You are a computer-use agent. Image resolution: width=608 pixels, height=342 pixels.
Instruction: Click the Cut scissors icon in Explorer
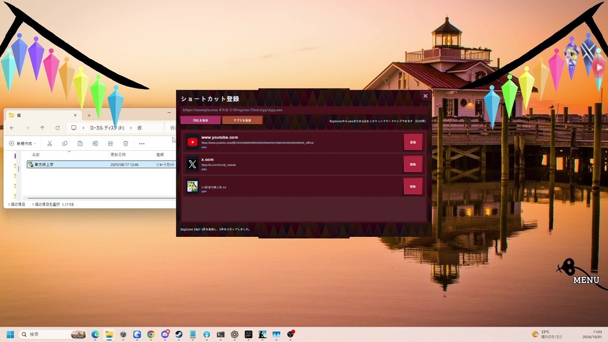50,144
